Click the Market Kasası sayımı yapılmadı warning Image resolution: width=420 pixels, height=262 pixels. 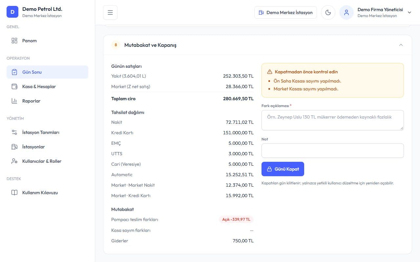(306, 89)
